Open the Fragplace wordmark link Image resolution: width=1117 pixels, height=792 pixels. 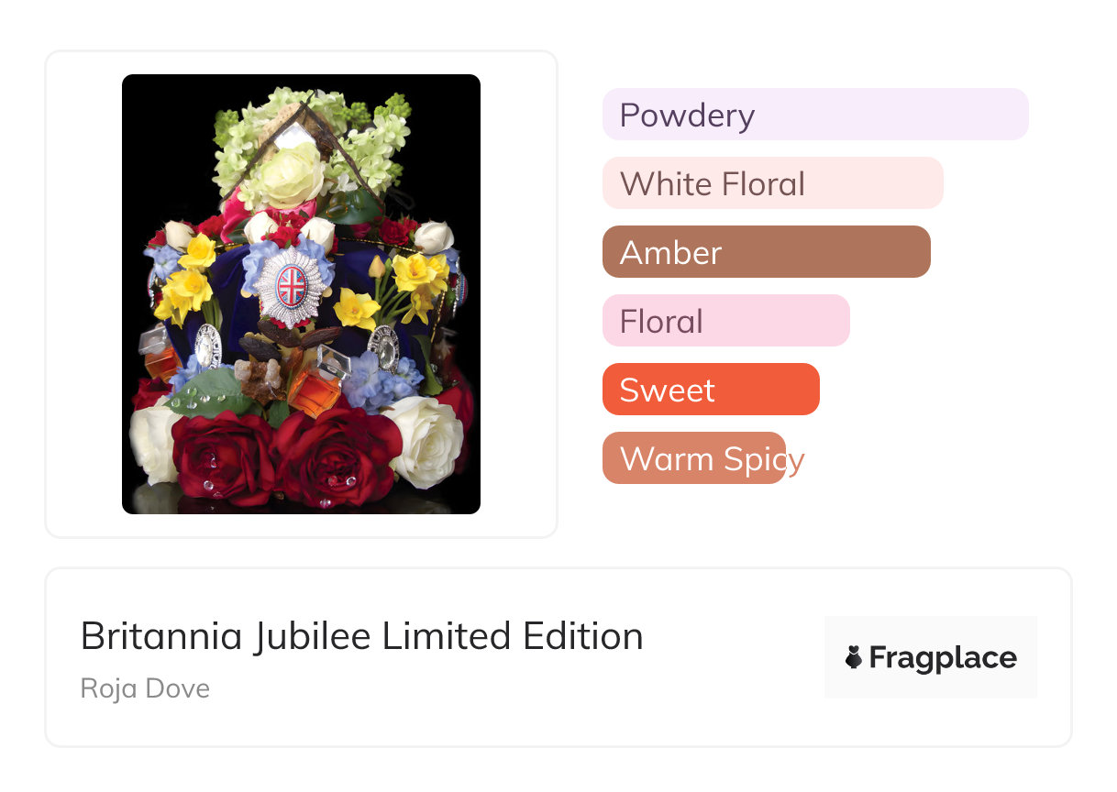coord(943,657)
